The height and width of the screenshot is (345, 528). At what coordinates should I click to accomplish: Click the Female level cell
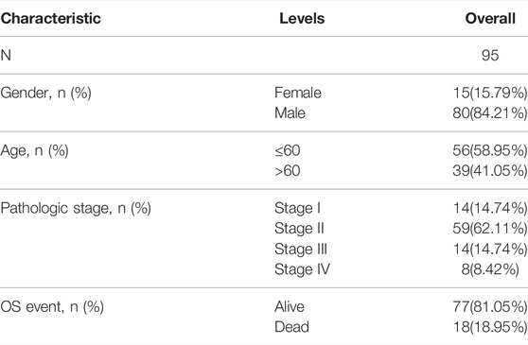click(x=298, y=93)
